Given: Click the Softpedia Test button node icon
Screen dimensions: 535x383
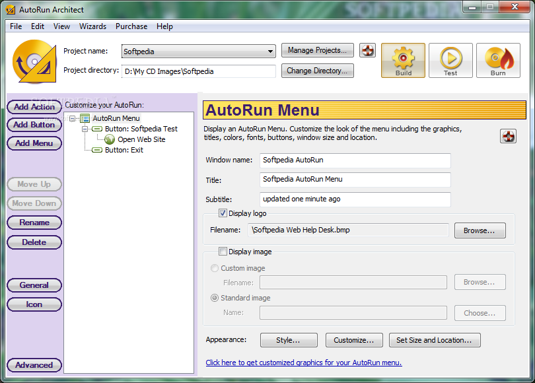Looking at the screenshot, I should [97, 129].
